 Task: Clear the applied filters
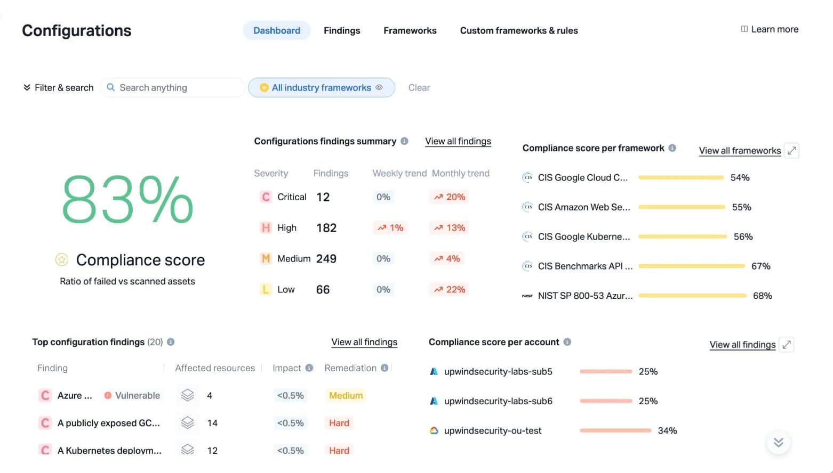pyautogui.click(x=419, y=87)
